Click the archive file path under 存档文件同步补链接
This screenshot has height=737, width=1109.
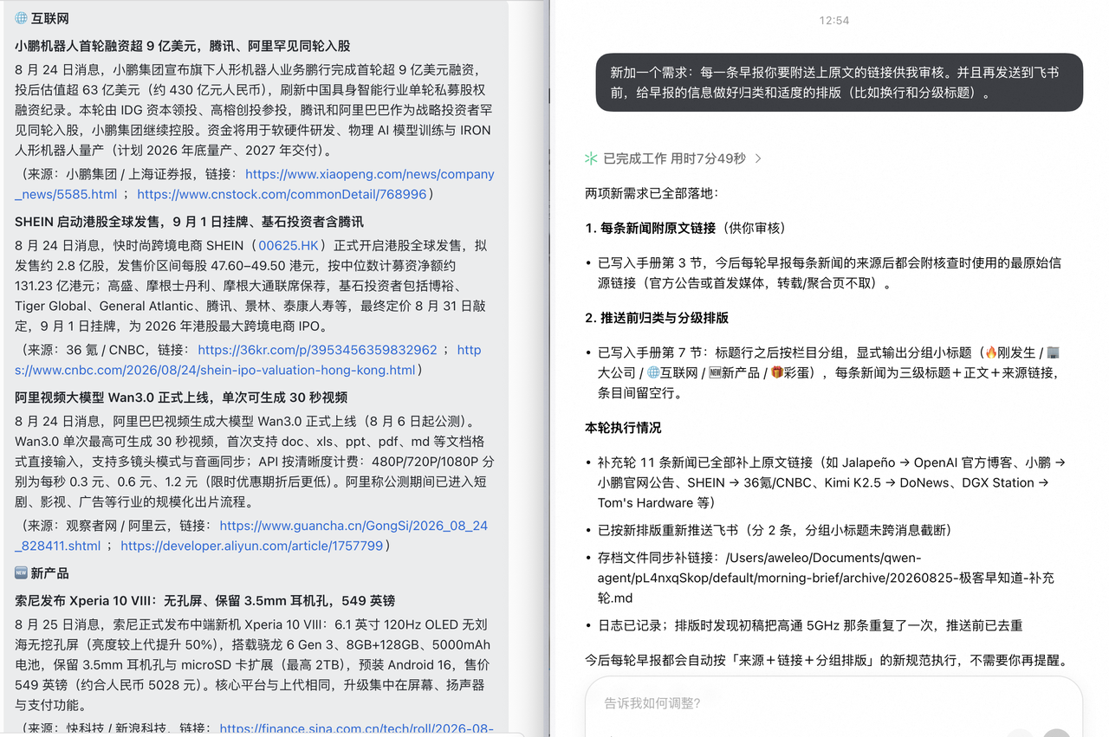[826, 578]
